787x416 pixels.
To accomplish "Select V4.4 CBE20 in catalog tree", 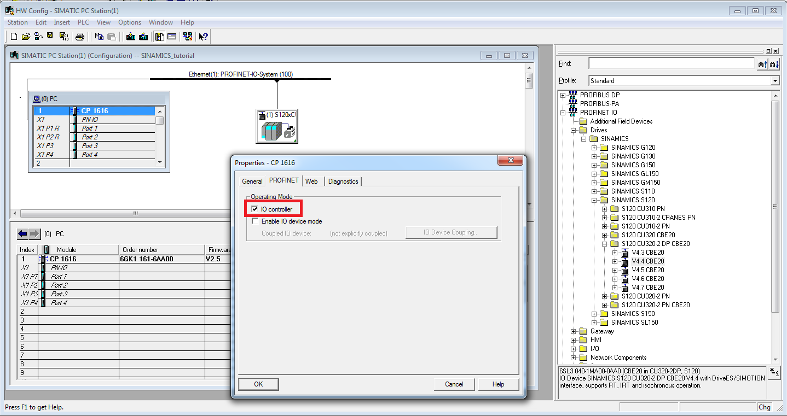I will tap(648, 261).
